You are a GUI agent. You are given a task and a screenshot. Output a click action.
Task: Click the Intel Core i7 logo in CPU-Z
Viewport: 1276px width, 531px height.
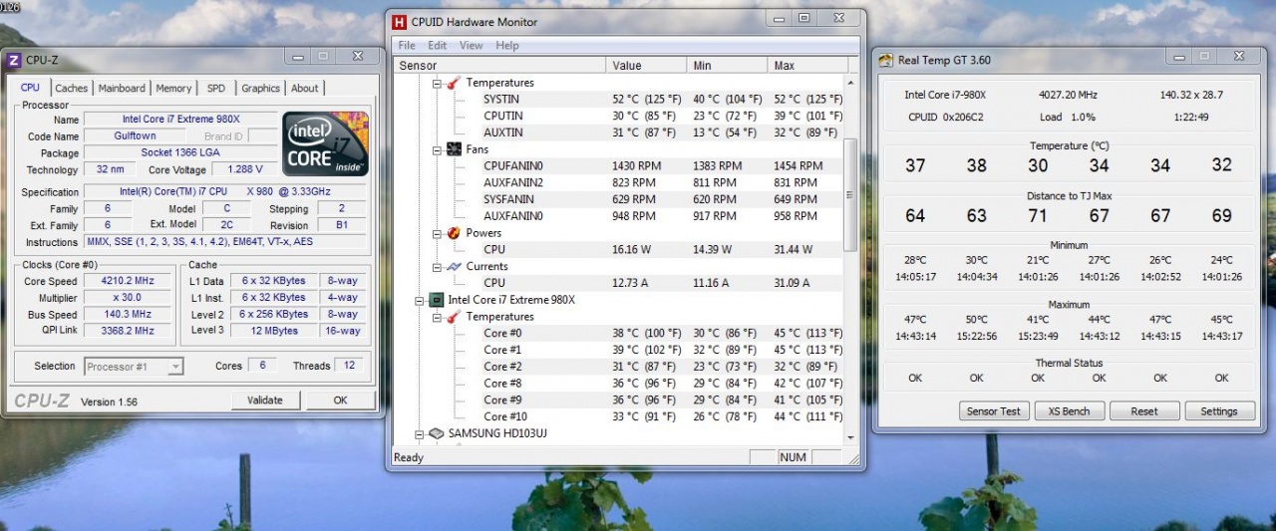(x=326, y=143)
